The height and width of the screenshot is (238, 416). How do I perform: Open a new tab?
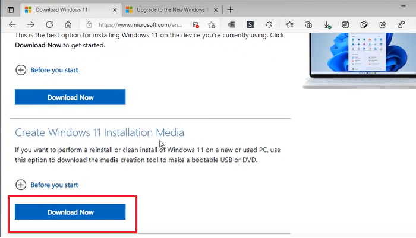coord(231,9)
